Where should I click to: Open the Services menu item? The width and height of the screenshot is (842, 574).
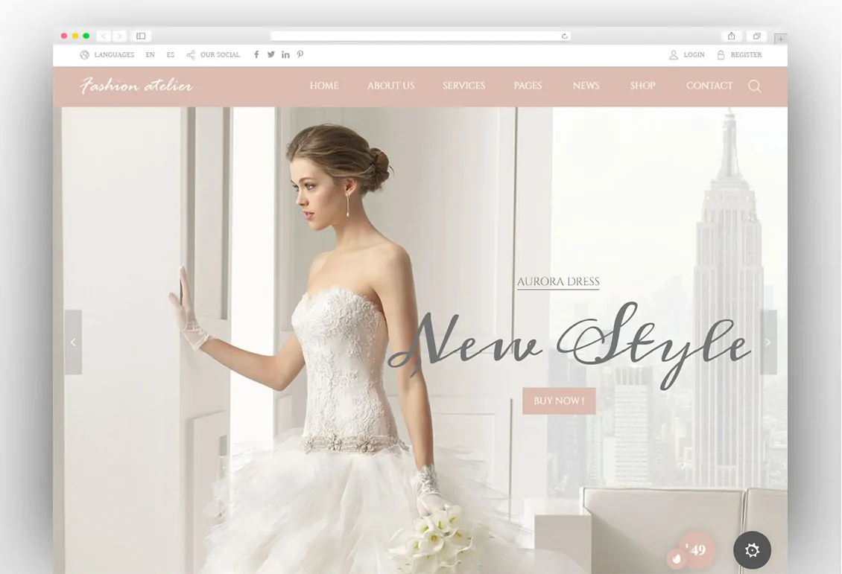click(x=464, y=86)
